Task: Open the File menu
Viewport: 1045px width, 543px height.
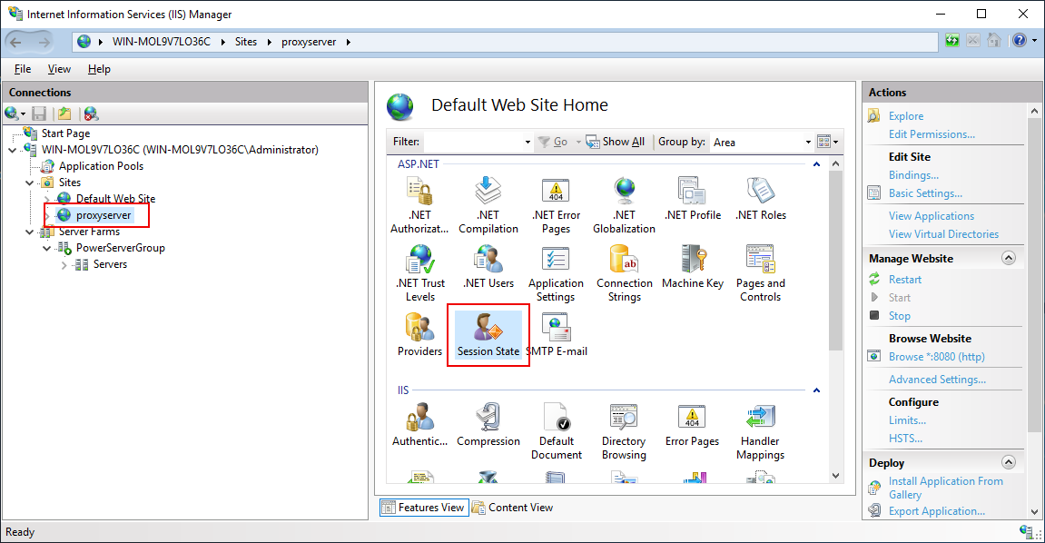Action: pos(23,69)
